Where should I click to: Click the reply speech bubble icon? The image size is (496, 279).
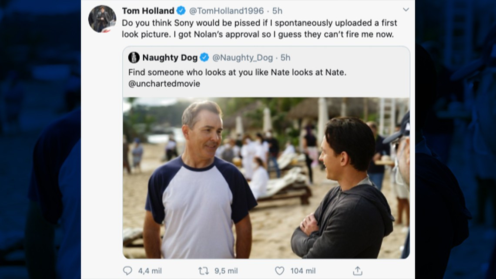pyautogui.click(x=127, y=271)
